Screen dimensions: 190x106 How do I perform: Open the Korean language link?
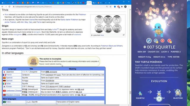point(9,87)
